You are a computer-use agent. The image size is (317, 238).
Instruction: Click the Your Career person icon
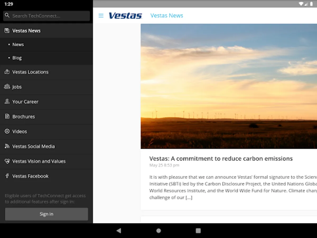(x=7, y=101)
